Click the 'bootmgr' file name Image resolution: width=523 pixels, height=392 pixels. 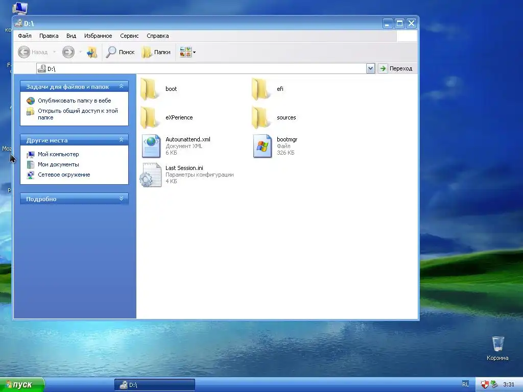[x=287, y=139]
